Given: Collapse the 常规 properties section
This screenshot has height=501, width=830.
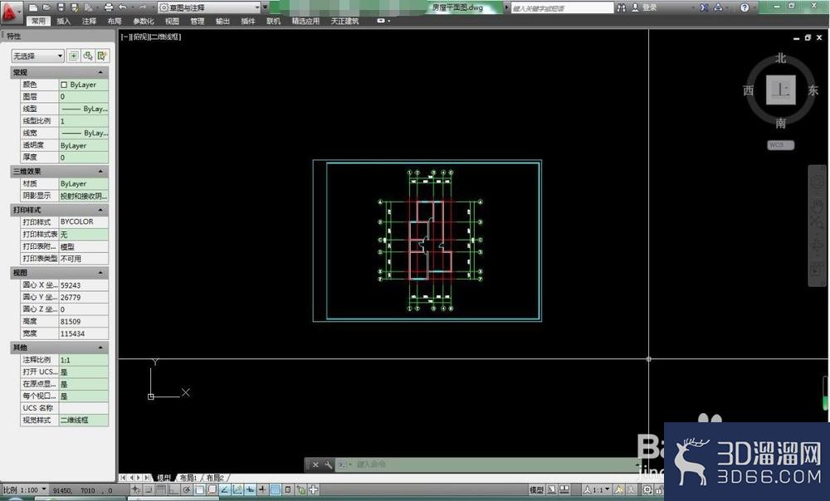Looking at the screenshot, I should [100, 72].
